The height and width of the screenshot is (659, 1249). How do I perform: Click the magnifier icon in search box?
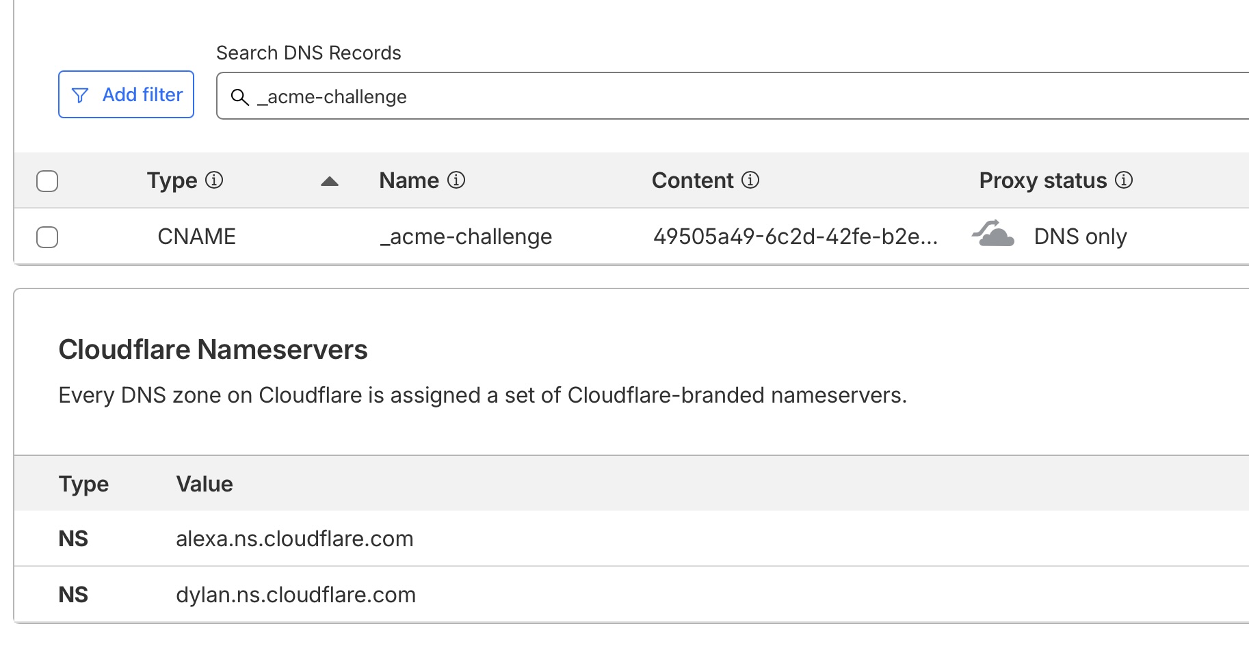239,97
